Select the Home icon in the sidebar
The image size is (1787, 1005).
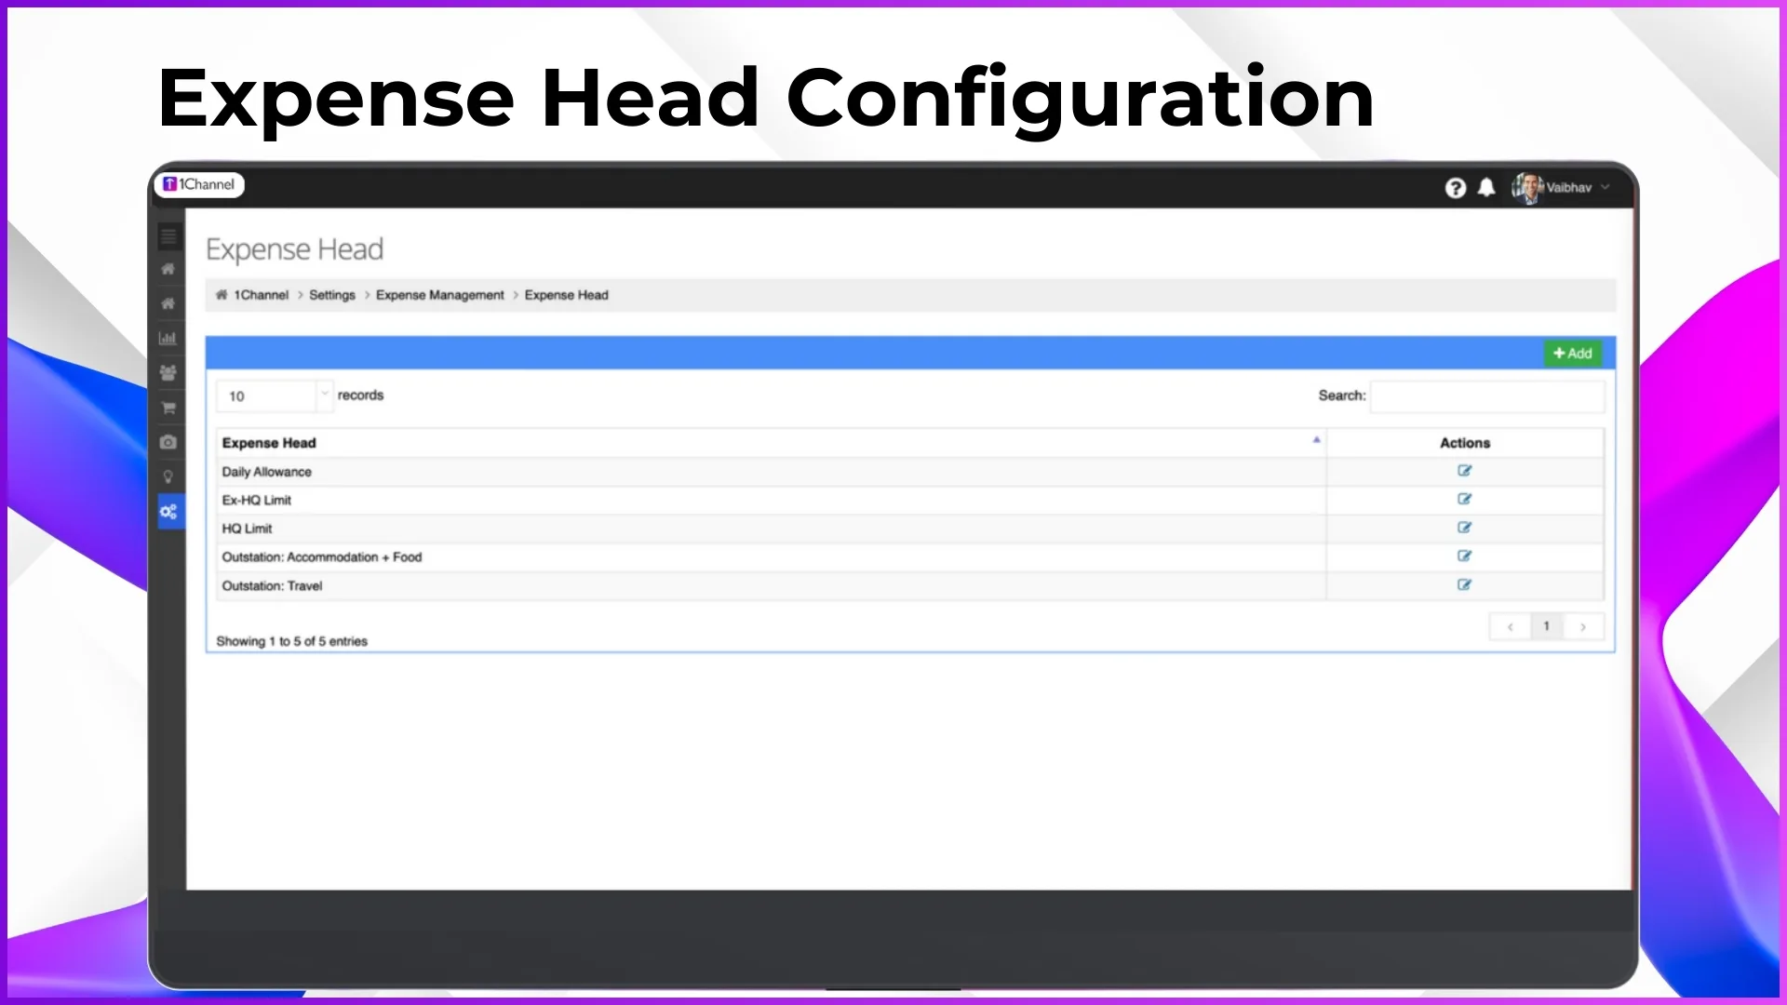(x=168, y=269)
